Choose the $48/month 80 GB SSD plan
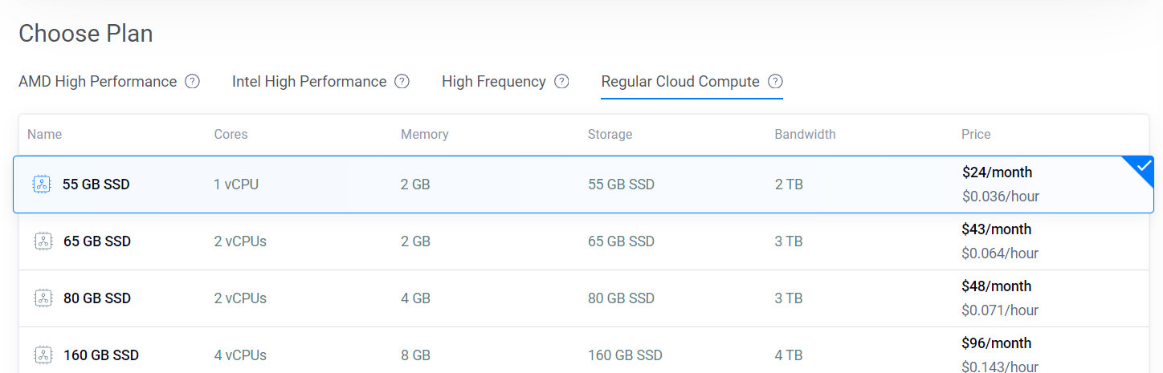The image size is (1163, 373). 584,298
